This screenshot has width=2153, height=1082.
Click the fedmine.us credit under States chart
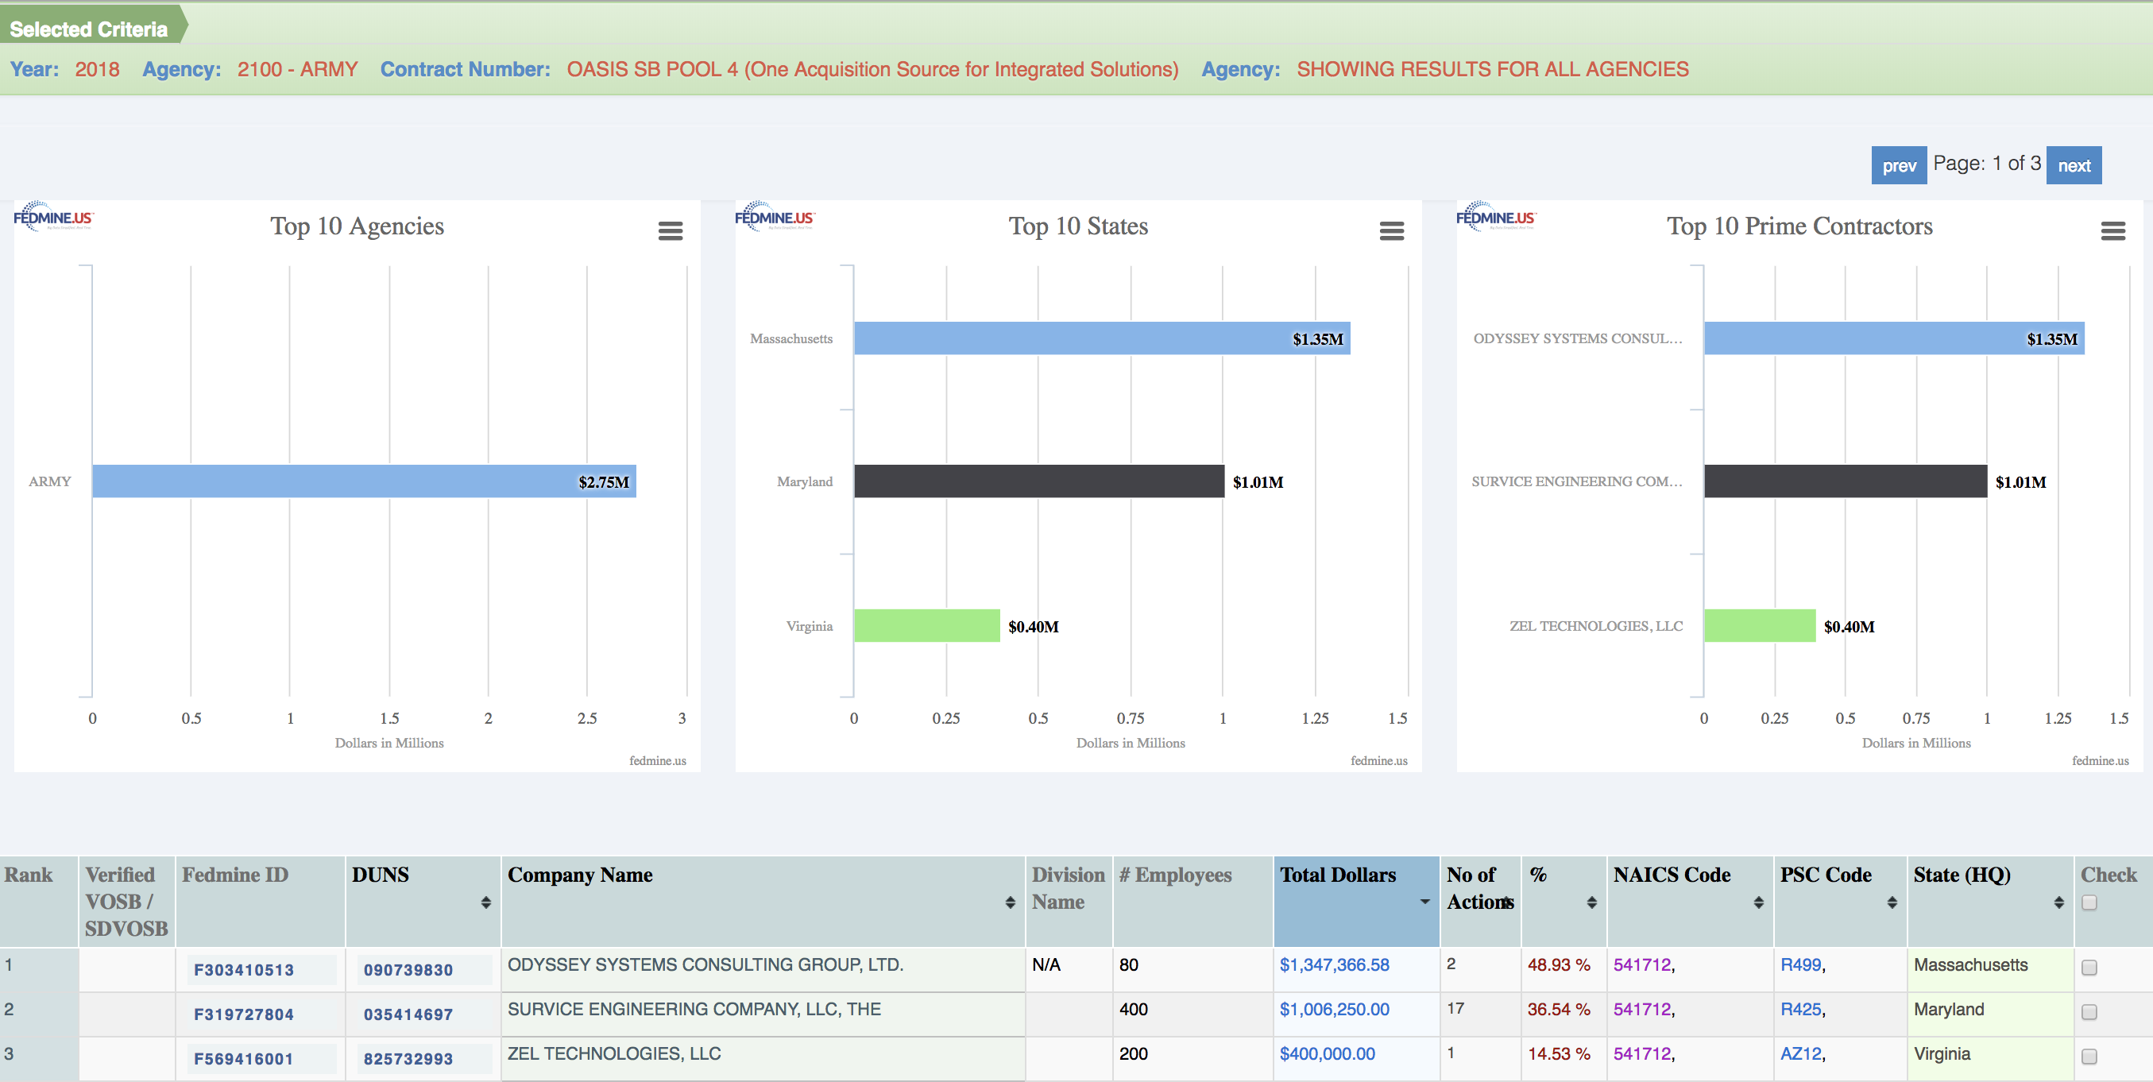point(1379,760)
